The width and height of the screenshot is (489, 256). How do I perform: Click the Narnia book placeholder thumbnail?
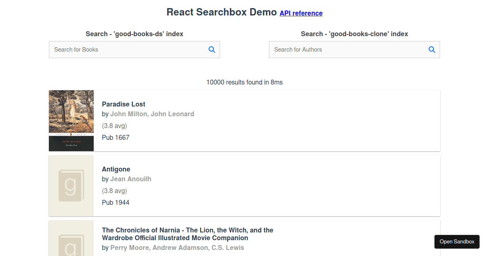(x=71, y=242)
